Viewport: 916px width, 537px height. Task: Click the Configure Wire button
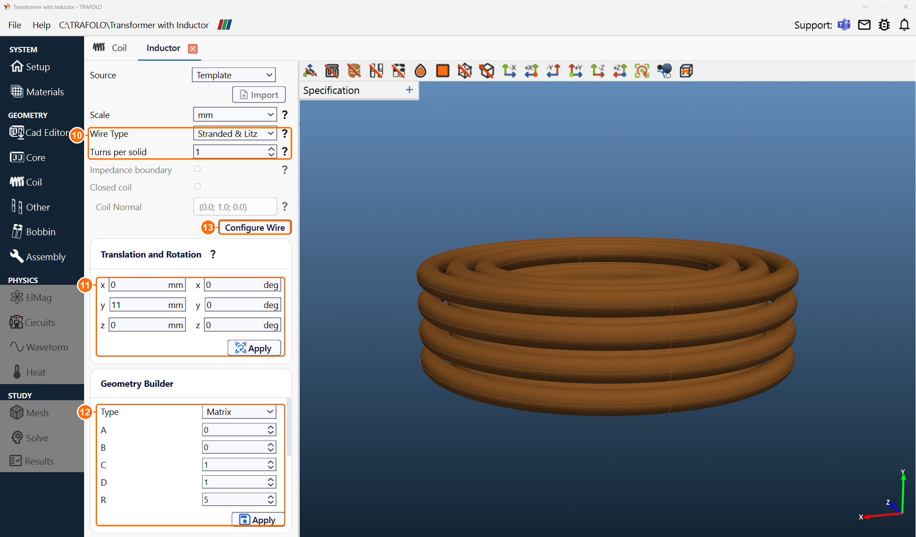click(x=255, y=227)
